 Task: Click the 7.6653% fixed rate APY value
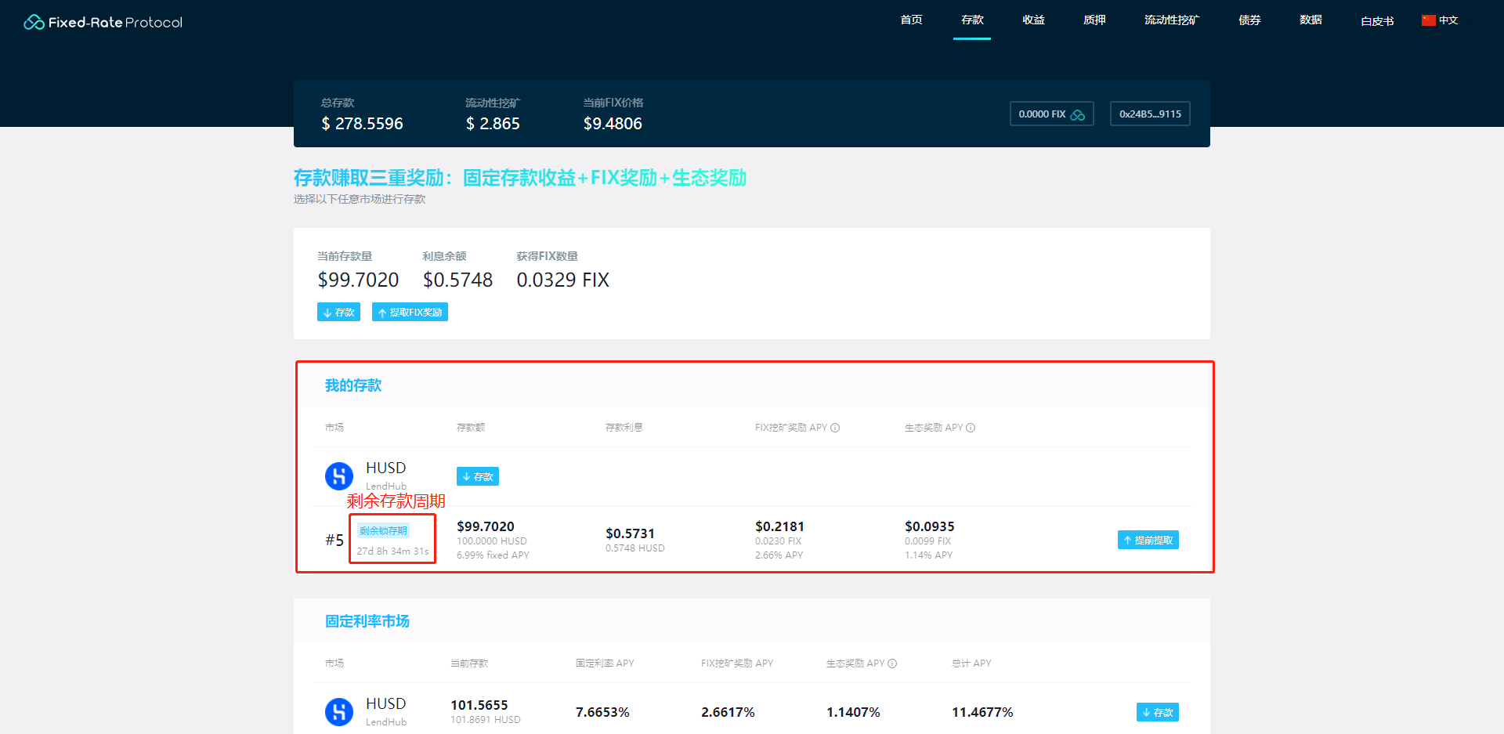pos(602,712)
